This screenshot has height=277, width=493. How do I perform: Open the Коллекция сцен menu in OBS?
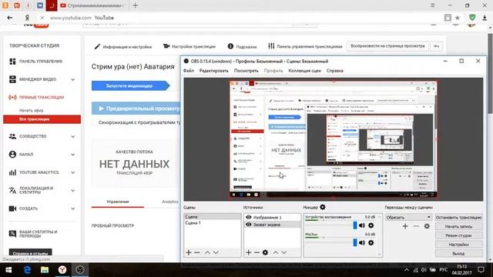(305, 71)
